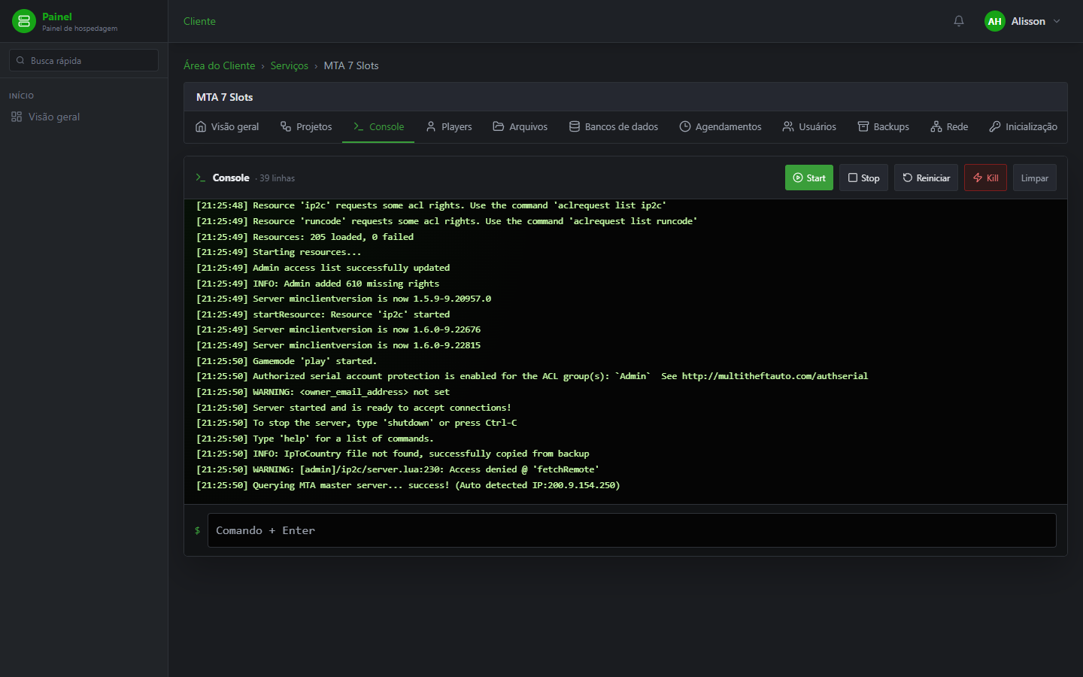
Task: Start the server with the Start button
Action: pyautogui.click(x=809, y=178)
